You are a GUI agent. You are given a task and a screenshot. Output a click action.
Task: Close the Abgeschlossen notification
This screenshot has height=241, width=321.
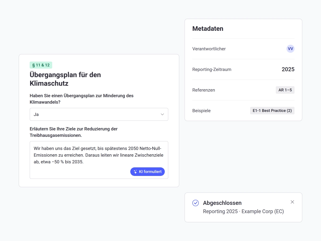(x=292, y=202)
